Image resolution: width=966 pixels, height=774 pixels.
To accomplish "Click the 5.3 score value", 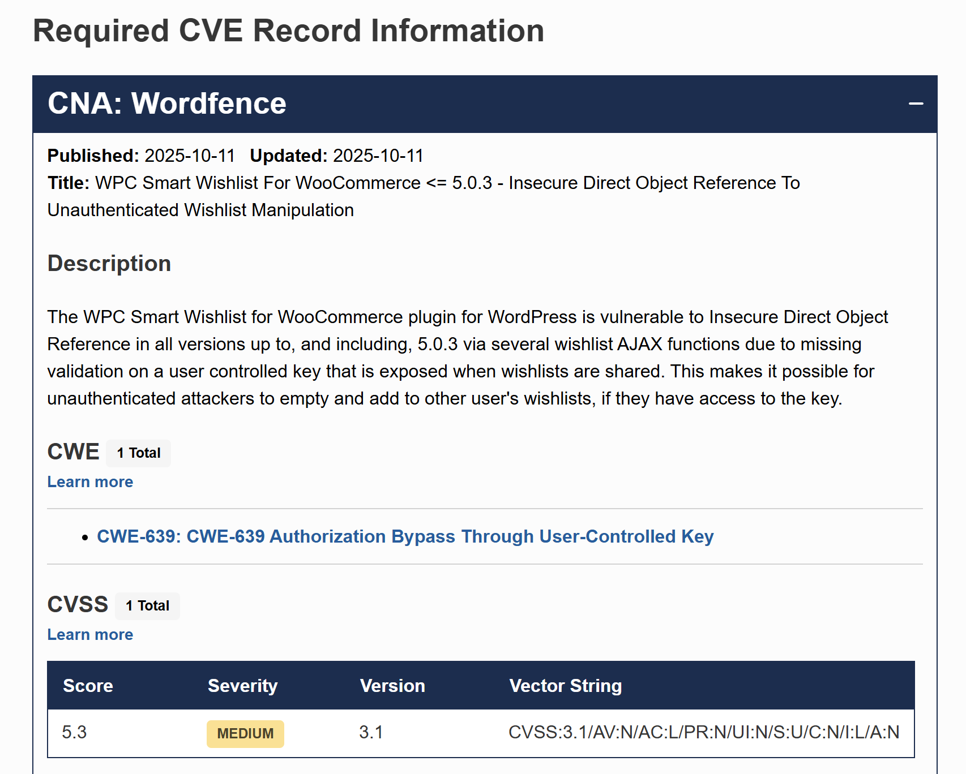I will pyautogui.click(x=74, y=732).
